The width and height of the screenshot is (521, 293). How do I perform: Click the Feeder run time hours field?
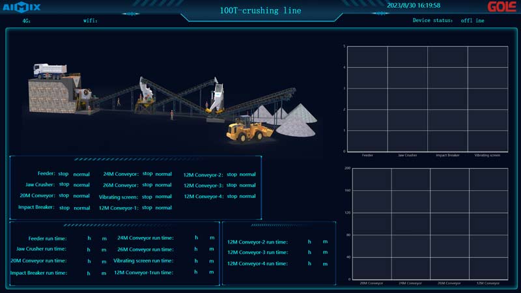[x=89, y=238]
